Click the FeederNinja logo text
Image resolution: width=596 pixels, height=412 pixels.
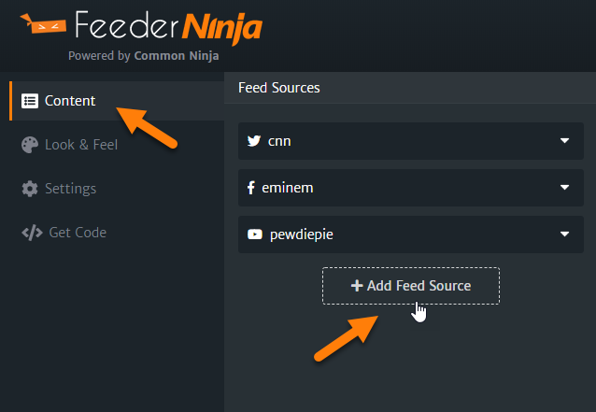click(x=168, y=26)
